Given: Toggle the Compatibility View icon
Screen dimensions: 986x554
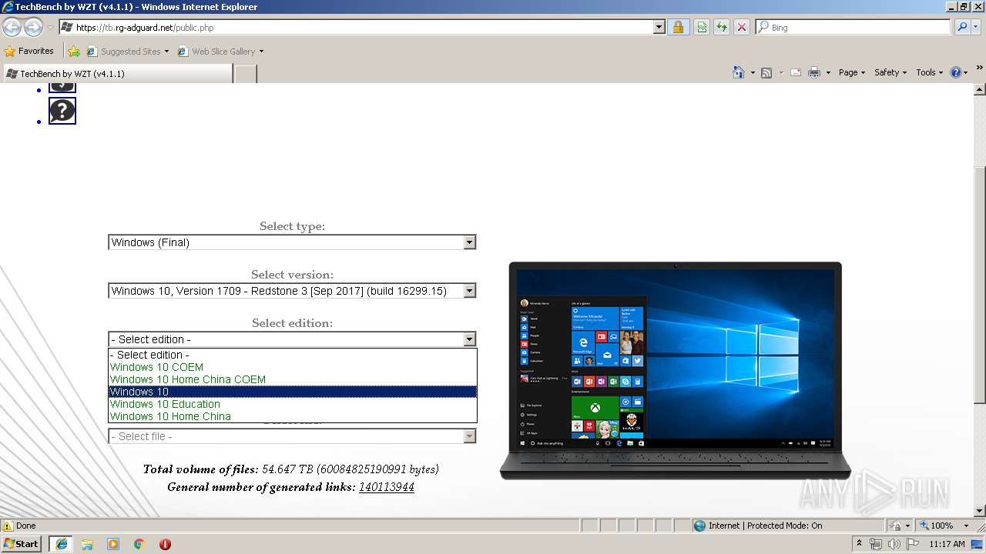Looking at the screenshot, I should point(702,27).
